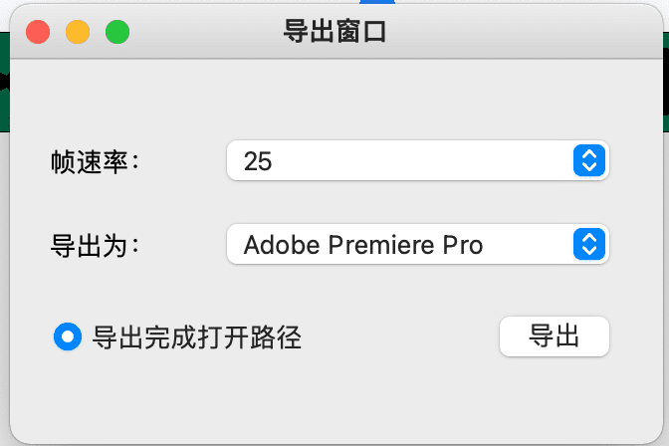Minimize the export window with the yellow button
The image size is (669, 446).
coord(78,32)
